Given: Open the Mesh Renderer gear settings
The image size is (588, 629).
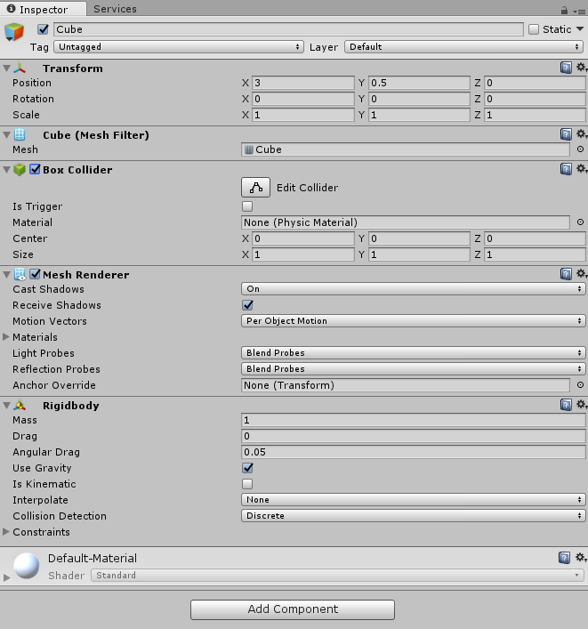Looking at the screenshot, I should pyautogui.click(x=581, y=274).
